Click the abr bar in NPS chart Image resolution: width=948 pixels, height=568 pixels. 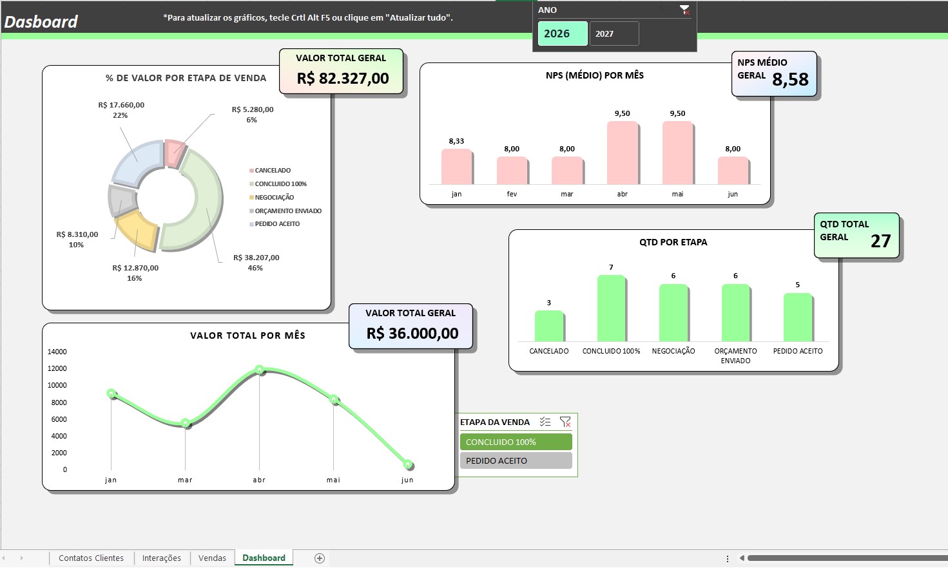click(623, 153)
